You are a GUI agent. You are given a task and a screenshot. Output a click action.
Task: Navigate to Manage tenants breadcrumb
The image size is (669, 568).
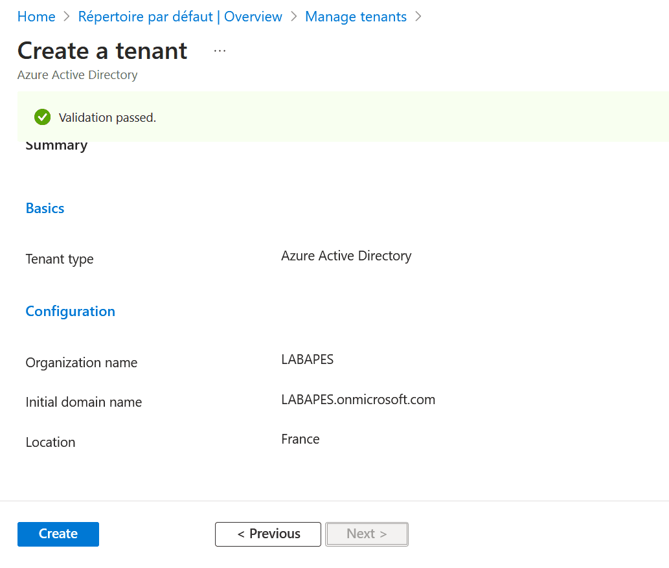[x=356, y=17]
